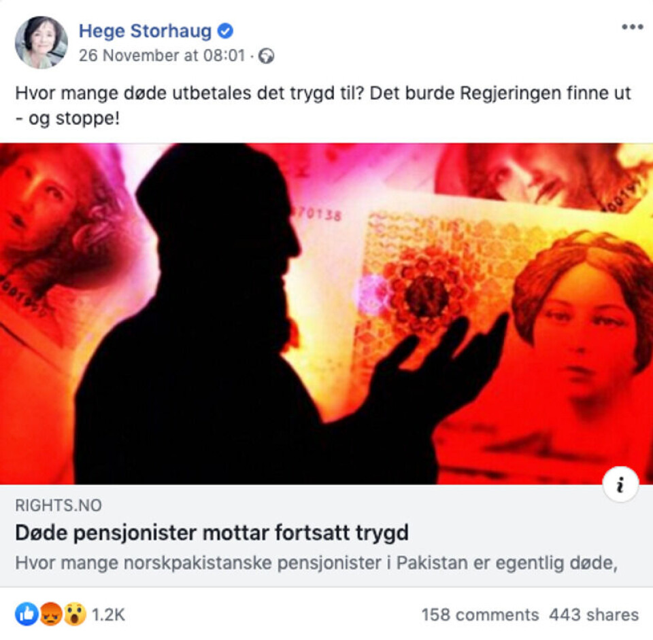Screen dimensions: 653x640
Task: Click the wow reaction emoji icon
Action: click(x=75, y=614)
